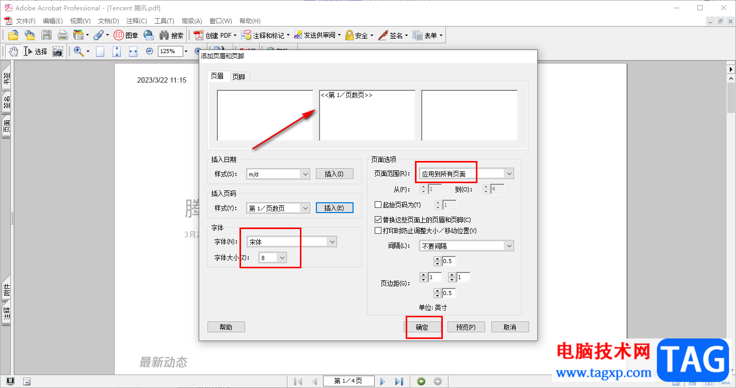Select the Snapshot camera tool
Image resolution: width=736 pixels, height=388 pixels.
pyautogui.click(x=57, y=51)
